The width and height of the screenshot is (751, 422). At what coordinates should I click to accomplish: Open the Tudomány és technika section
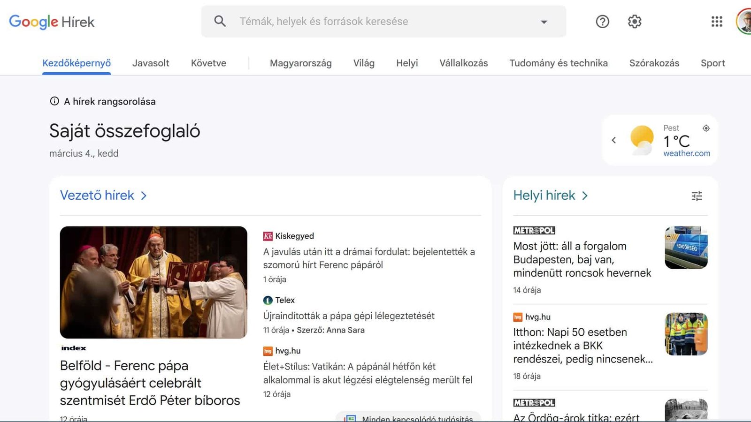(x=558, y=63)
